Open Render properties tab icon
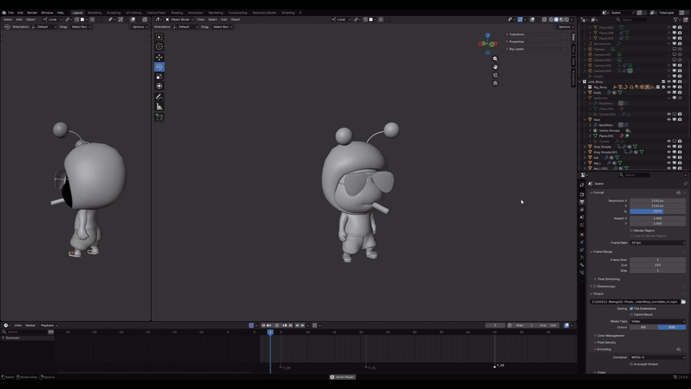Viewport: 691px width, 389px height. tap(582, 194)
